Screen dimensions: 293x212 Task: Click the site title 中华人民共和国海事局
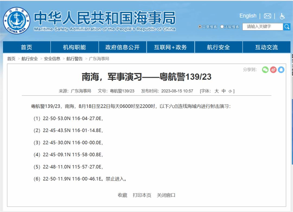105,18
